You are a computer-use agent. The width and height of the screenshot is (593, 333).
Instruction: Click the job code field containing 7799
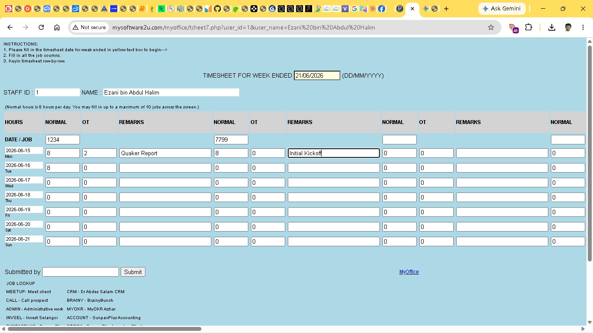click(x=231, y=139)
